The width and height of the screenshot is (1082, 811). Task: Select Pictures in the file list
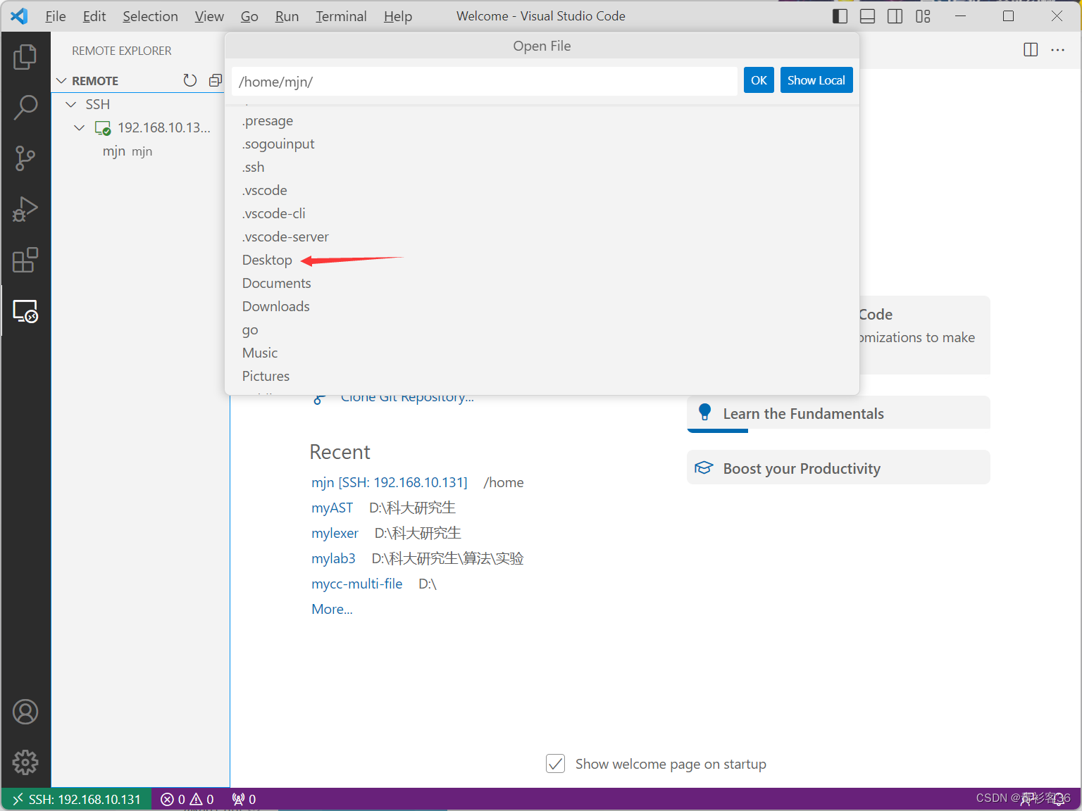[x=542, y=376]
